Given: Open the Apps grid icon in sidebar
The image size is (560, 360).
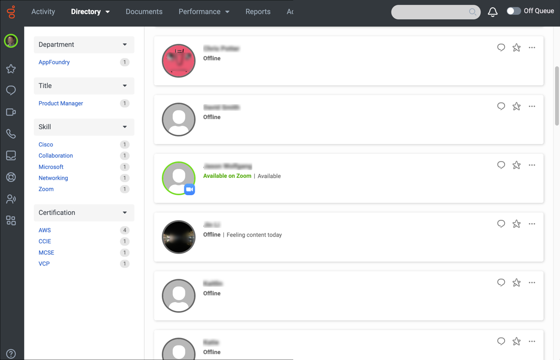Looking at the screenshot, I should (11, 220).
